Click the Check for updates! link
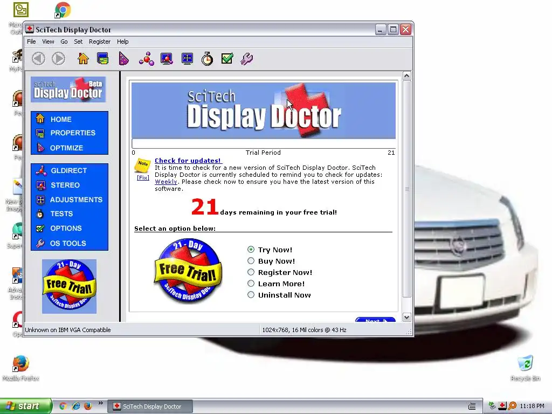This screenshot has width=552, height=414. [x=188, y=161]
